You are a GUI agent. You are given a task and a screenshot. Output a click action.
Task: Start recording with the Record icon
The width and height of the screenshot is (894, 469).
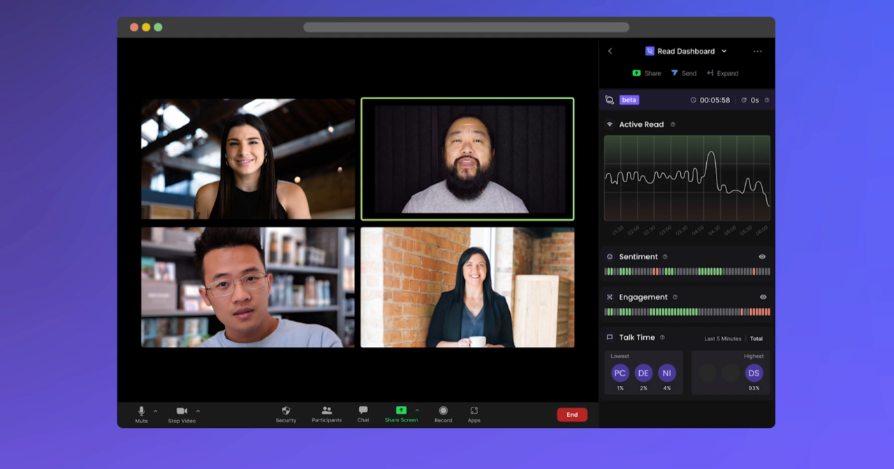tap(443, 410)
